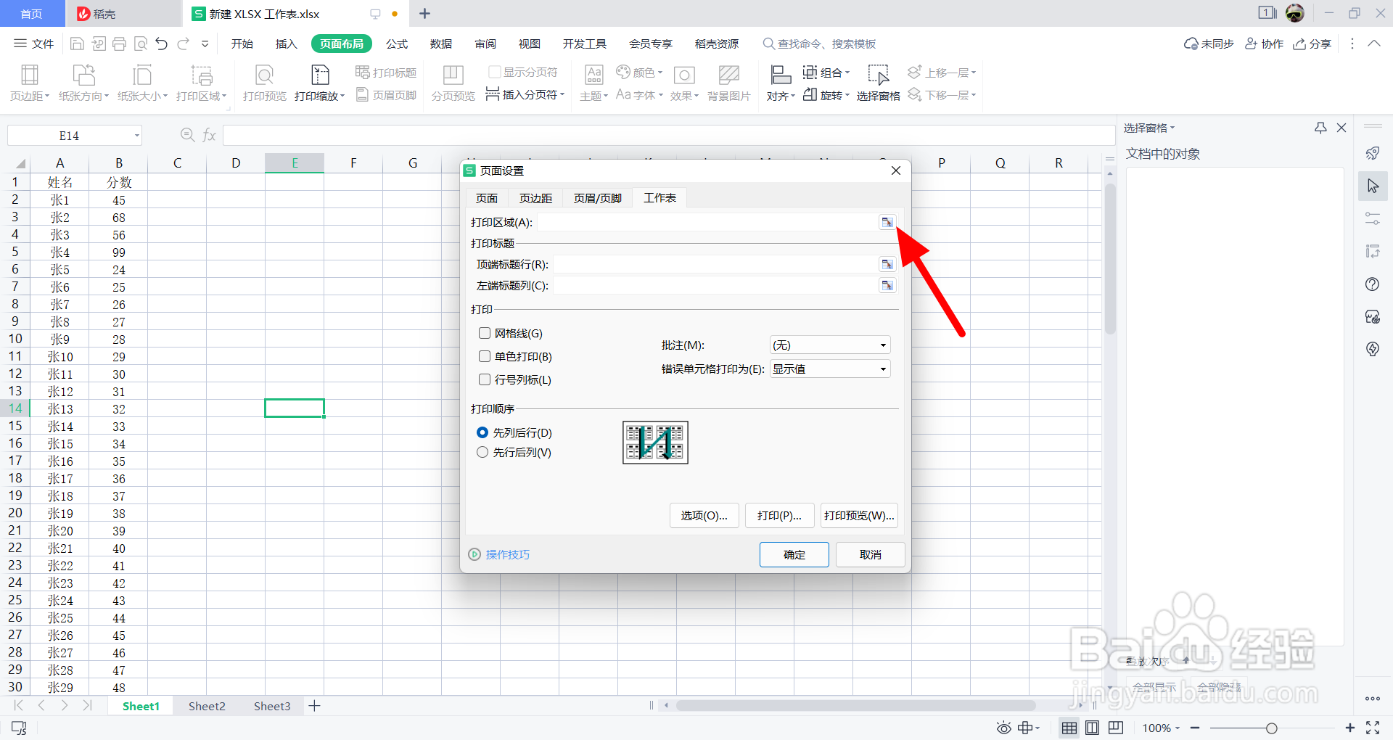Click the 打印预览(W)... button in the dialog

point(860,516)
